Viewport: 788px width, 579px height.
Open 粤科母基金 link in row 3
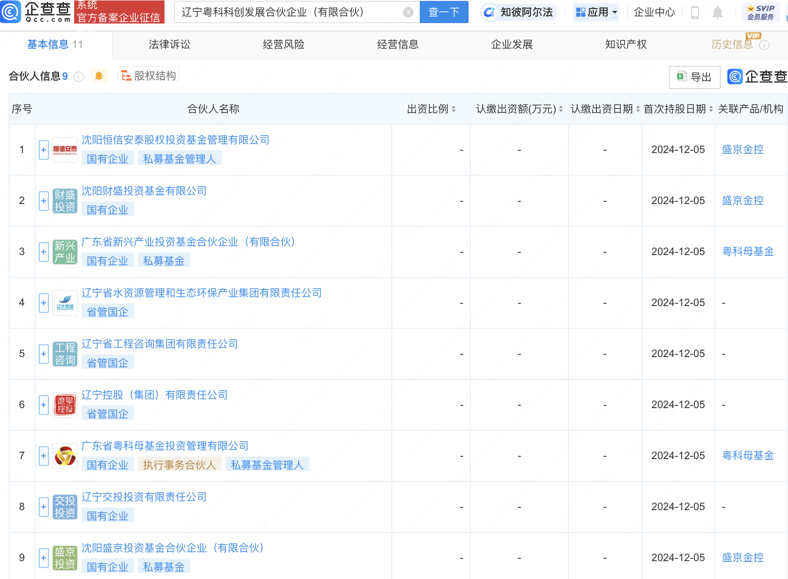[x=748, y=252]
